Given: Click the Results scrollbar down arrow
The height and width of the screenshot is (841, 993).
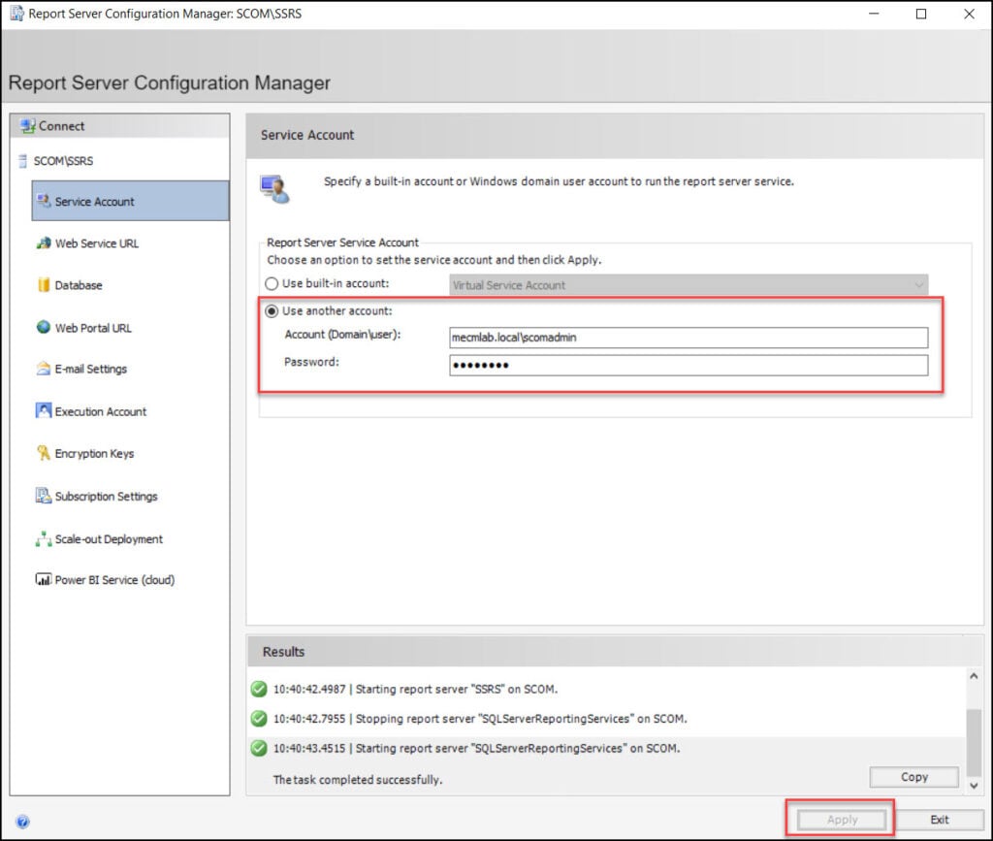Looking at the screenshot, I should pos(974,786).
